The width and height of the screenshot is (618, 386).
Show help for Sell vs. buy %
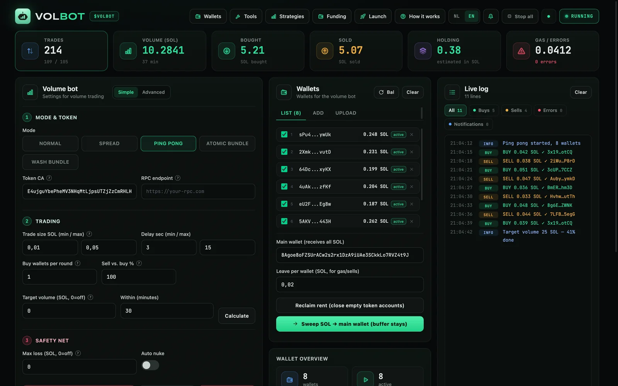139,263
